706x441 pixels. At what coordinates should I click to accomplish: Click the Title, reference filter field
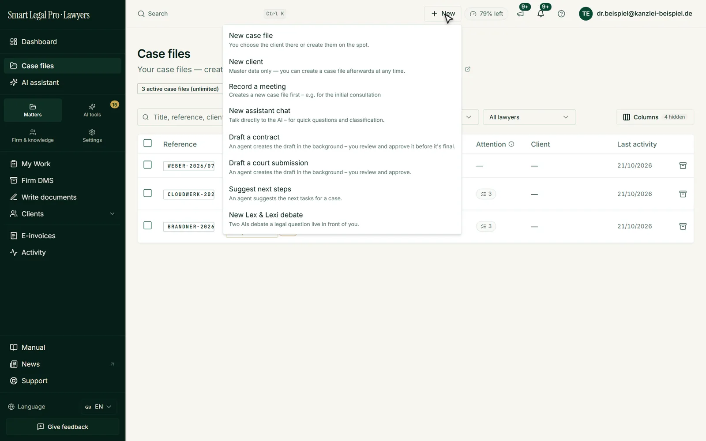click(x=181, y=117)
